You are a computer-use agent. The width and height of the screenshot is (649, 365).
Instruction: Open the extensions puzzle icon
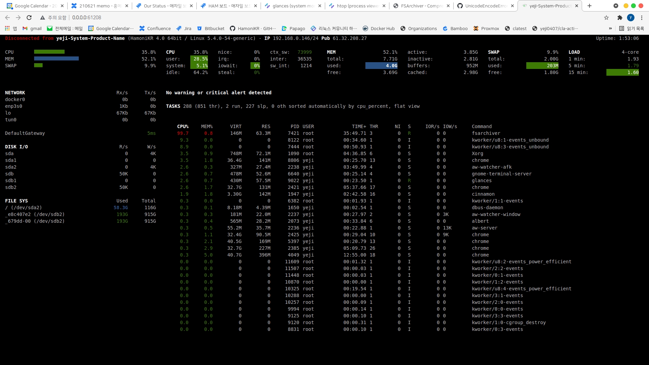click(620, 18)
